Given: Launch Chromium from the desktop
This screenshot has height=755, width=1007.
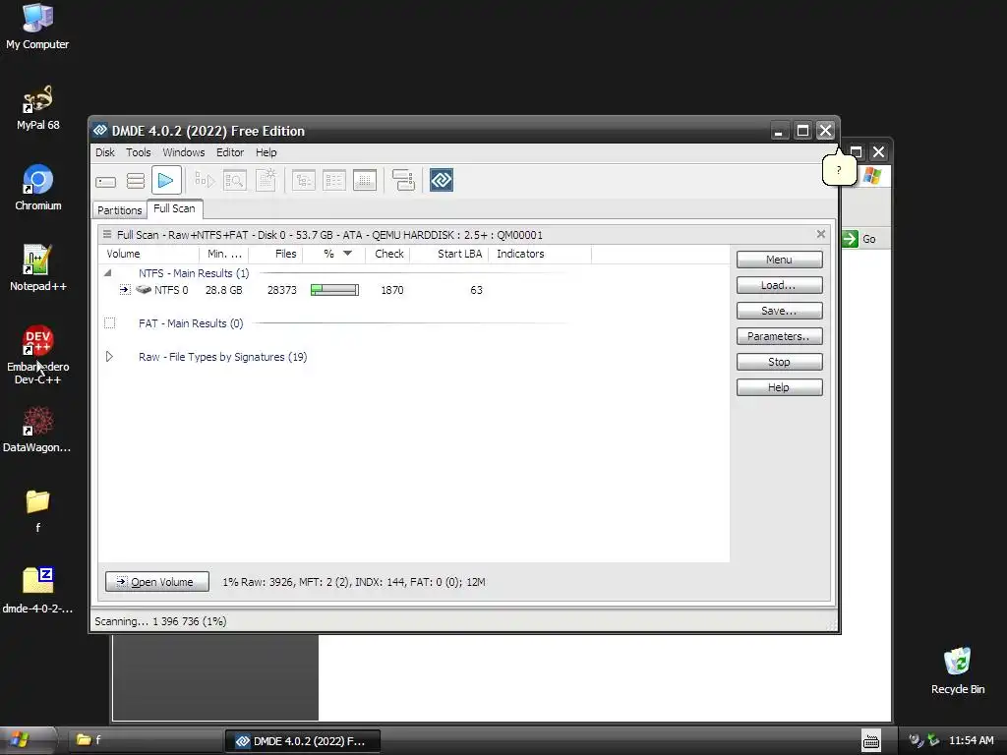Looking at the screenshot, I should [x=37, y=188].
